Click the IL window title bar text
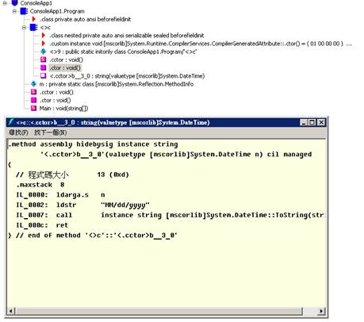The height and width of the screenshot is (322, 364). (113, 122)
